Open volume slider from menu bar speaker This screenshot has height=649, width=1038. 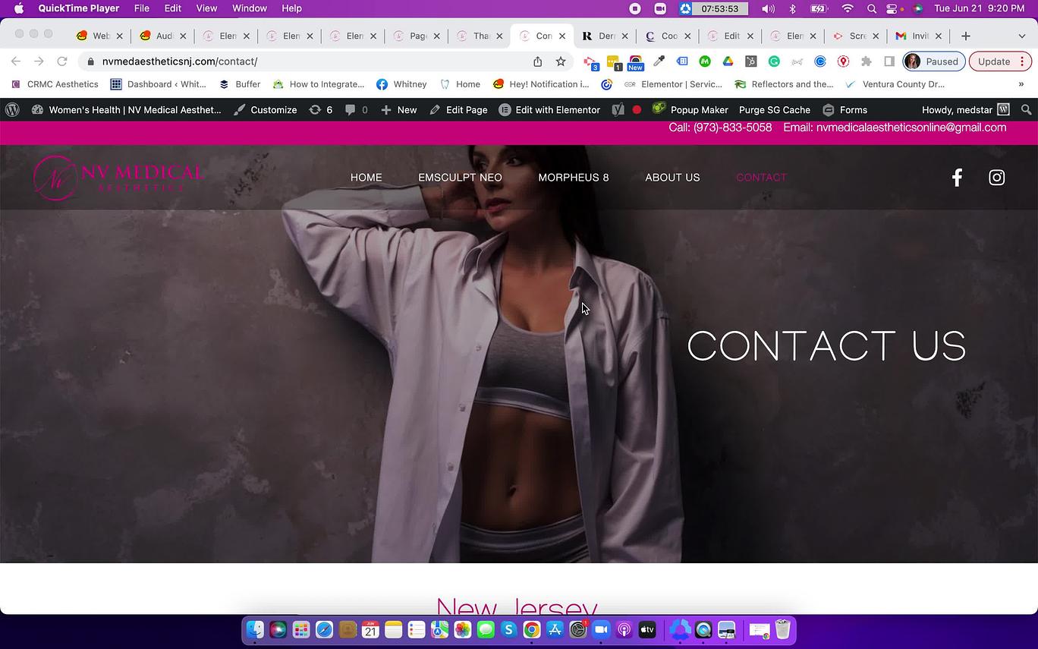[x=768, y=8]
